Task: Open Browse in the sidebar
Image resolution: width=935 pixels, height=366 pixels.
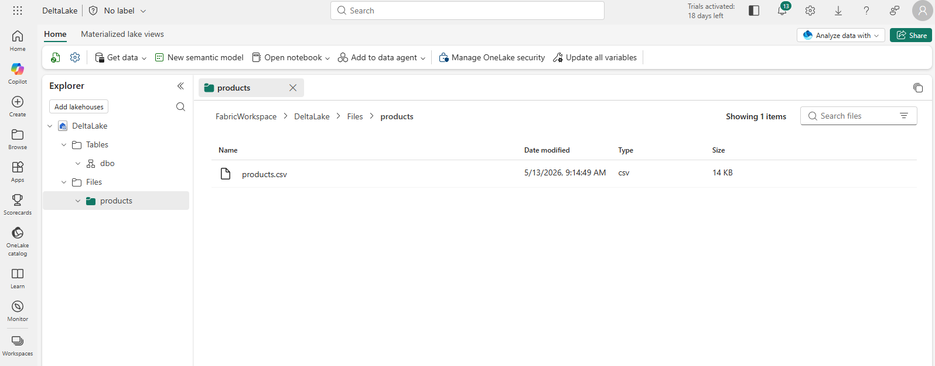Action: coord(18,139)
